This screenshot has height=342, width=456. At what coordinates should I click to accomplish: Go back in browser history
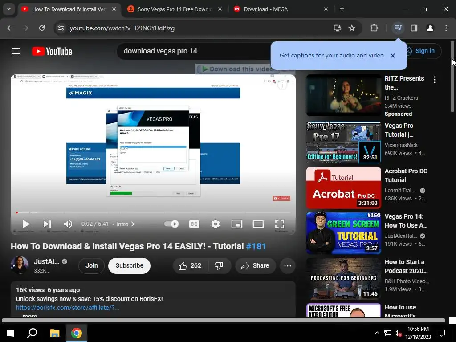[10, 28]
